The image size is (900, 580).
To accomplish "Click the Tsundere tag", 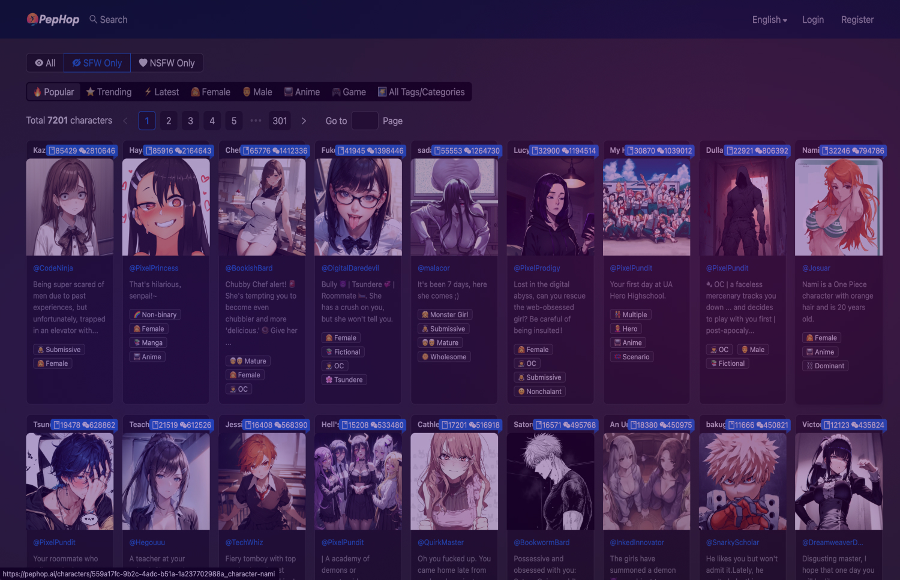I will click(x=344, y=380).
